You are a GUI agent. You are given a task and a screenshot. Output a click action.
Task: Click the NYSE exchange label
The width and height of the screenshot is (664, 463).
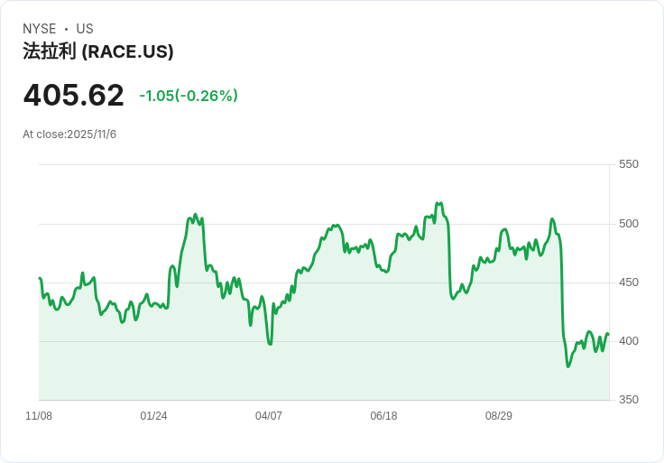pyautogui.click(x=40, y=29)
